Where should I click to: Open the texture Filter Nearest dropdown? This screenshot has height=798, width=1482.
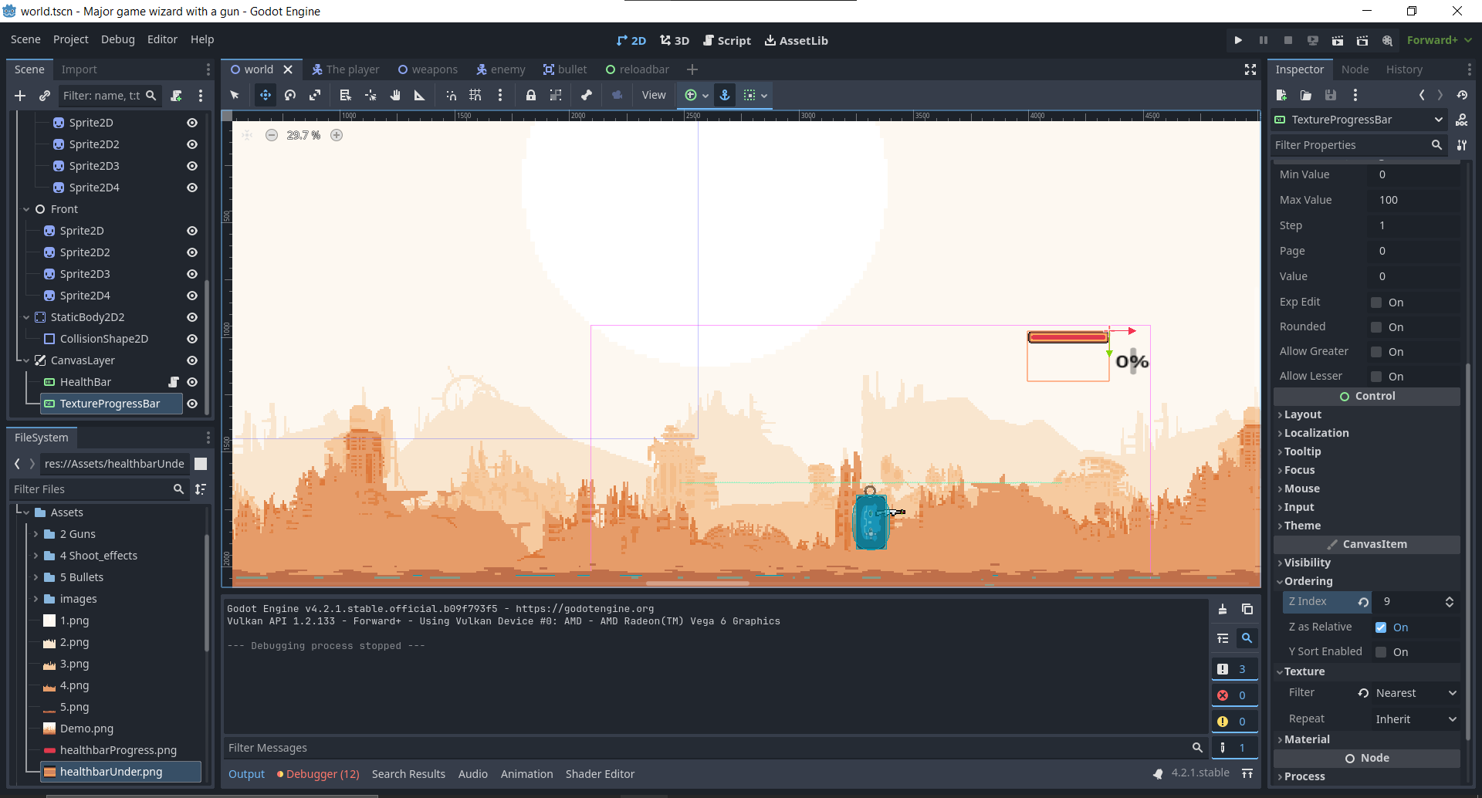(x=1416, y=693)
